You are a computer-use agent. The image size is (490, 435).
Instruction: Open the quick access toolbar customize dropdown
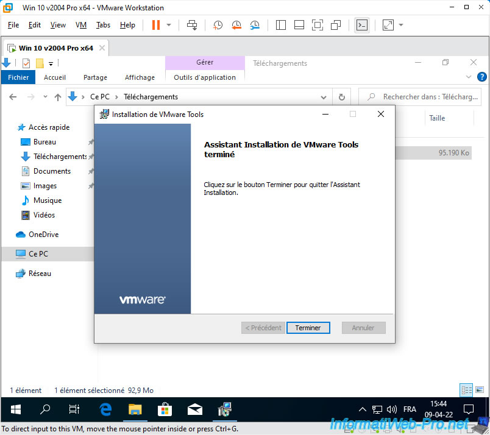coord(51,64)
